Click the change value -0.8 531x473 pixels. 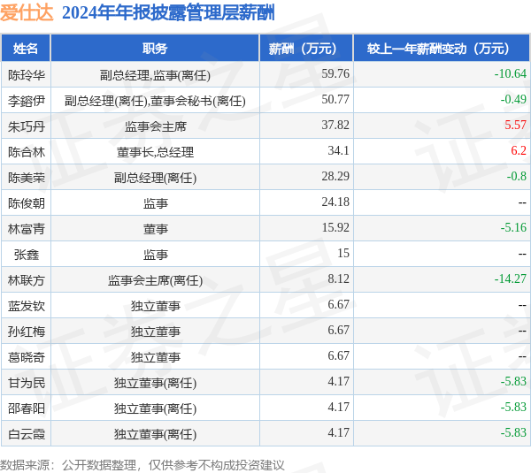point(517,176)
